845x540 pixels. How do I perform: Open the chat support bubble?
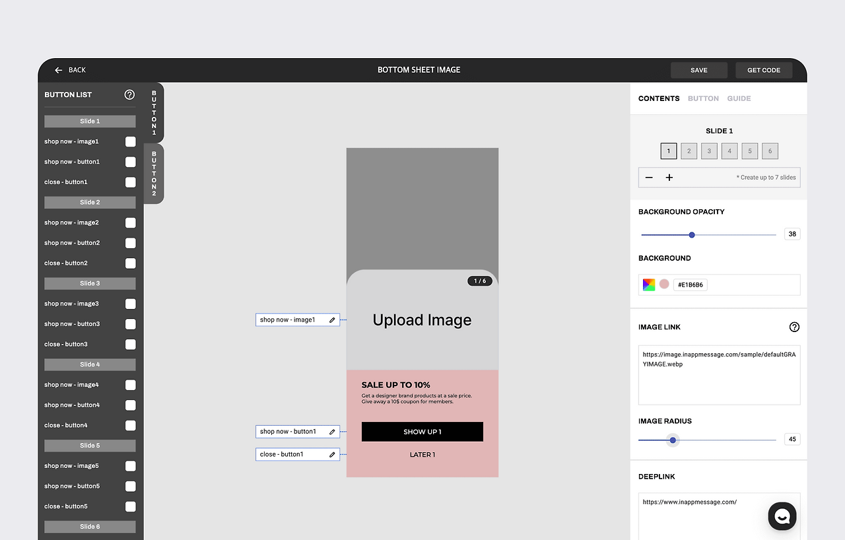point(782,516)
